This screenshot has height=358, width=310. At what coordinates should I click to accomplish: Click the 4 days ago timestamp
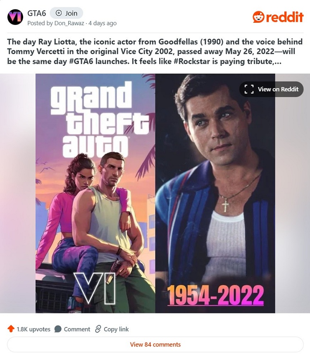pyautogui.click(x=103, y=23)
